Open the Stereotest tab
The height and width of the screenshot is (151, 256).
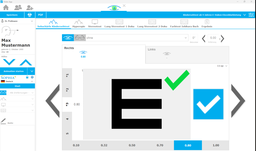[95, 24]
